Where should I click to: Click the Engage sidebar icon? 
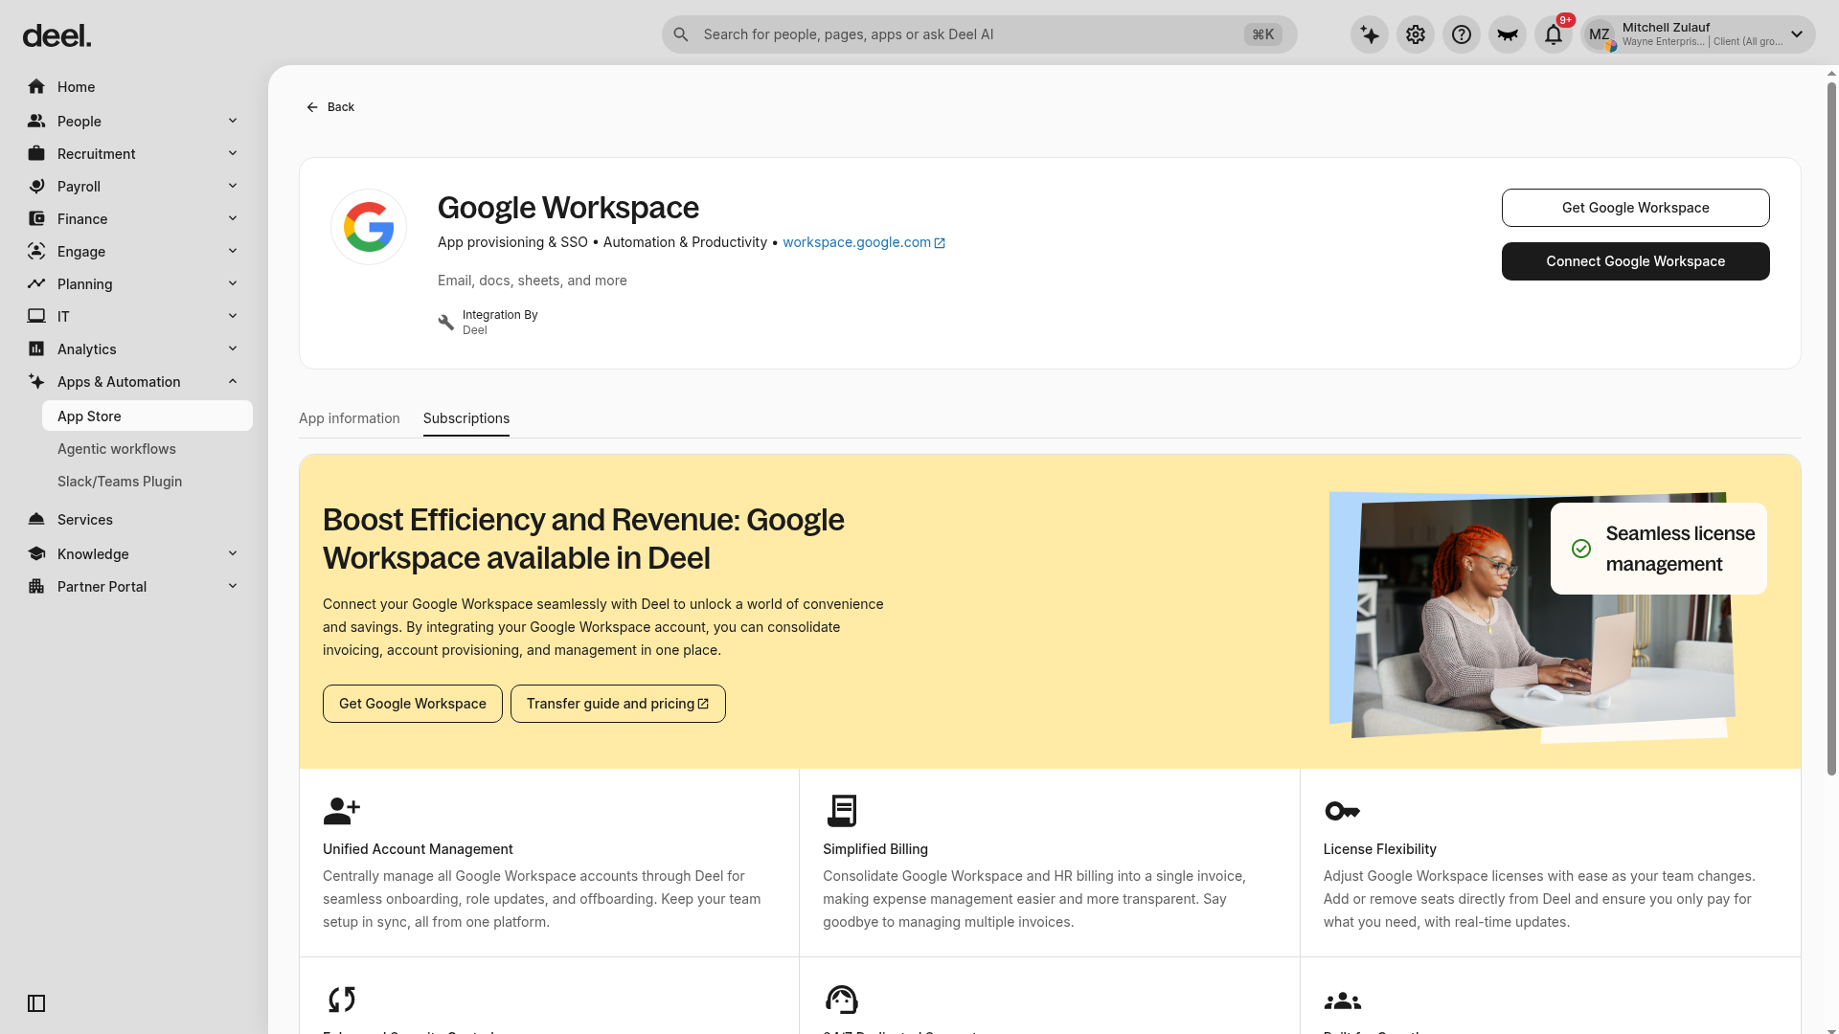tap(36, 252)
